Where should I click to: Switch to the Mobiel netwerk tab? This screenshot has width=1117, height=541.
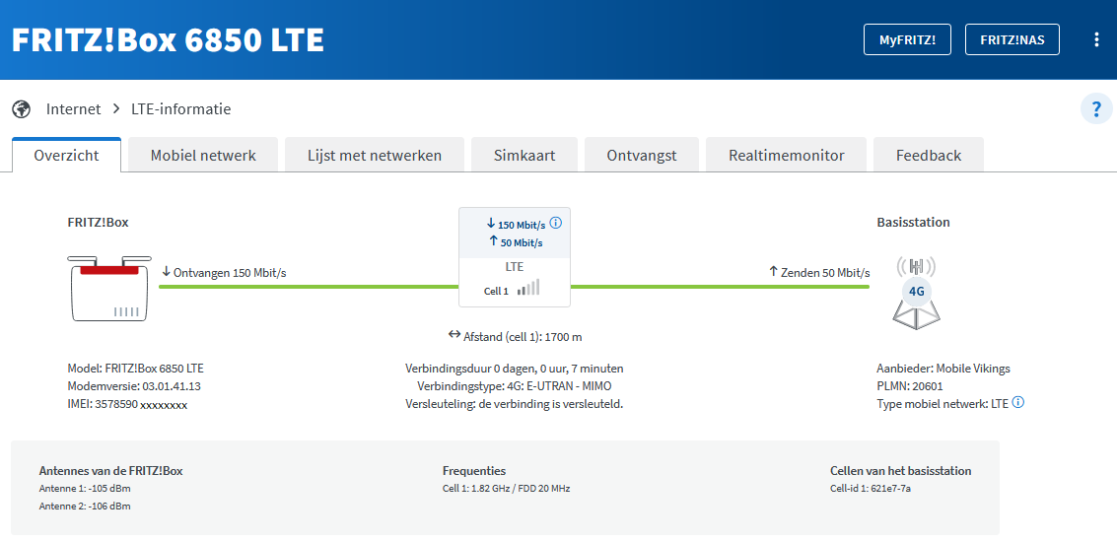pos(203,155)
